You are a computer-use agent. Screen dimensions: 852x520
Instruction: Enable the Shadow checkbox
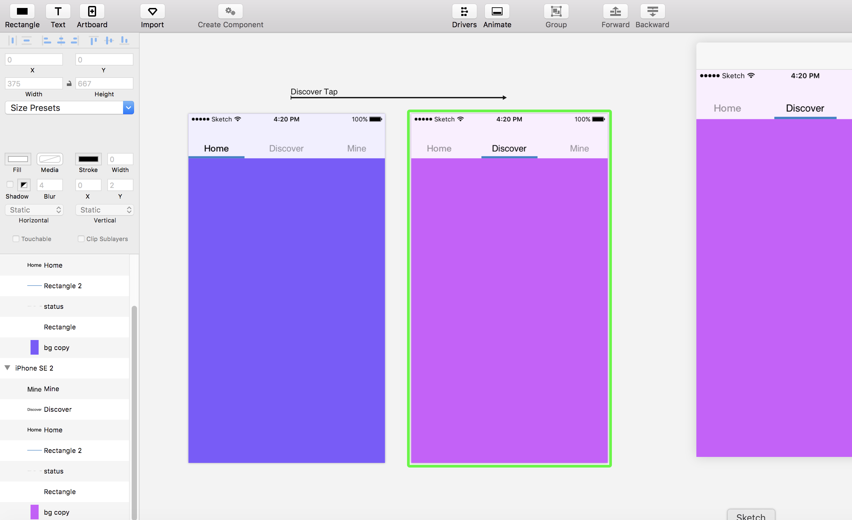pos(10,184)
